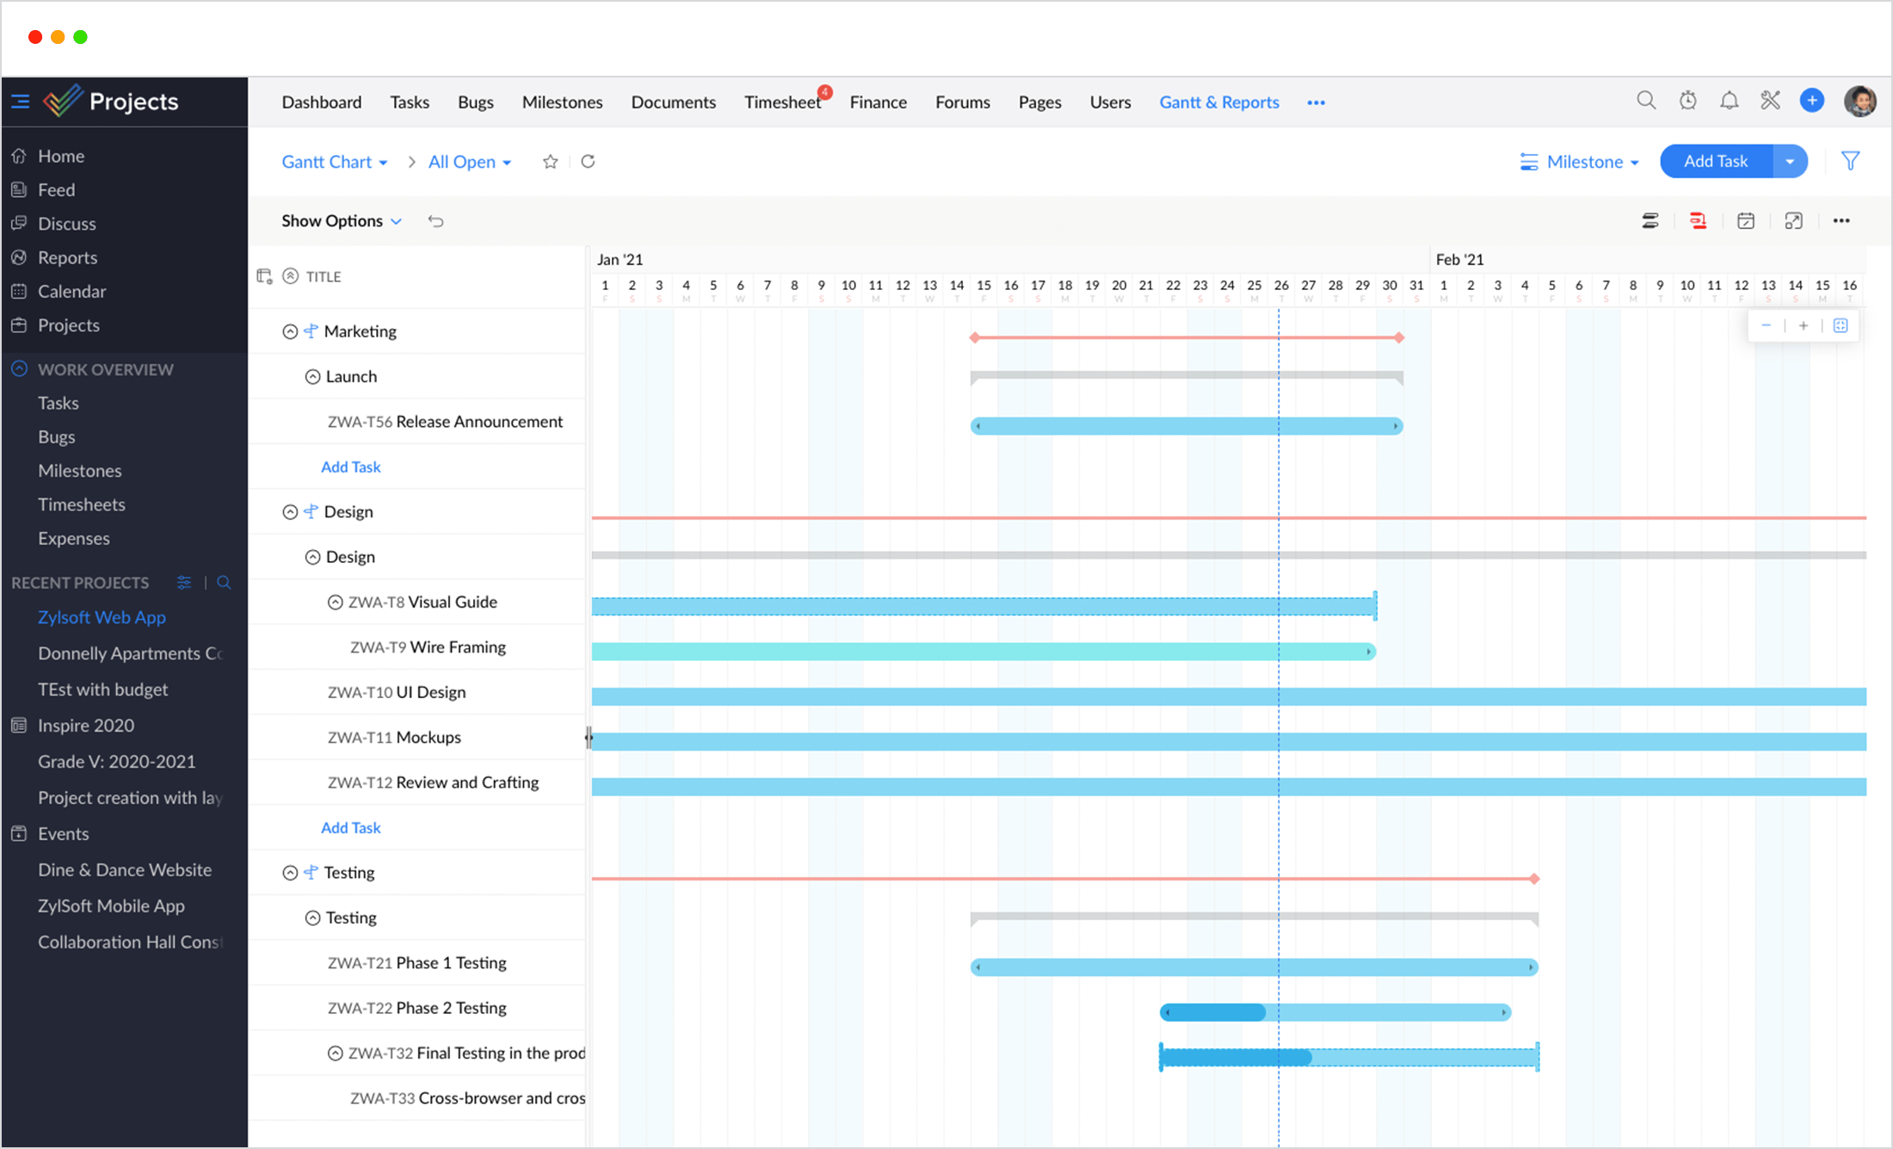Collapse the Marketing milestone
Image resolution: width=1893 pixels, height=1149 pixels.
click(x=290, y=331)
